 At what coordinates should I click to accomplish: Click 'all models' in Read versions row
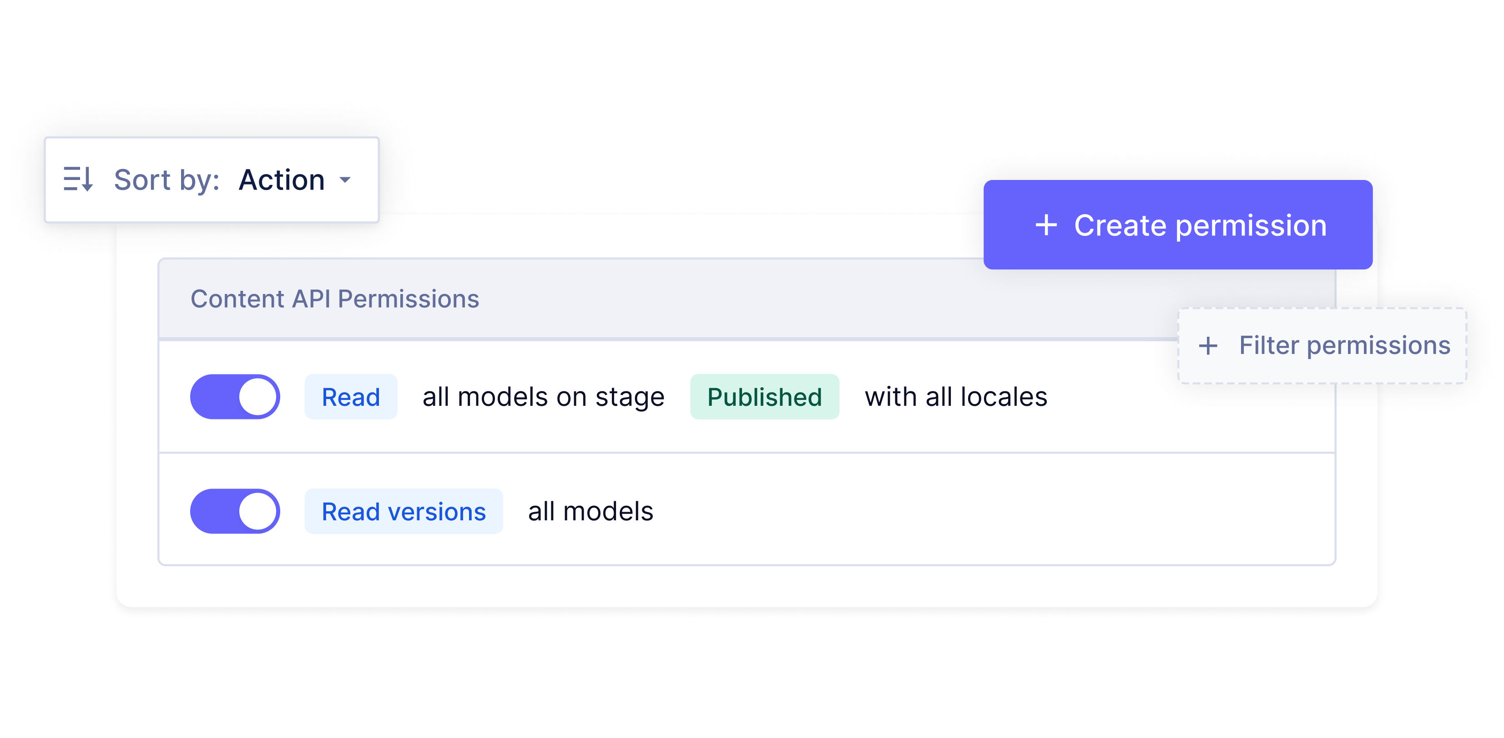[590, 511]
